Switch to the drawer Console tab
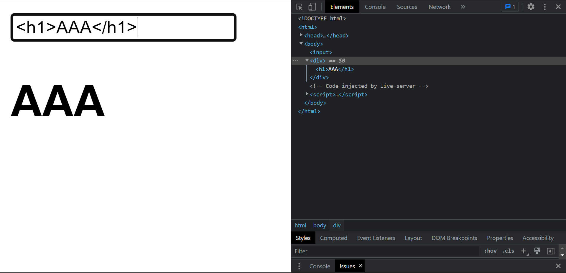 pos(320,266)
